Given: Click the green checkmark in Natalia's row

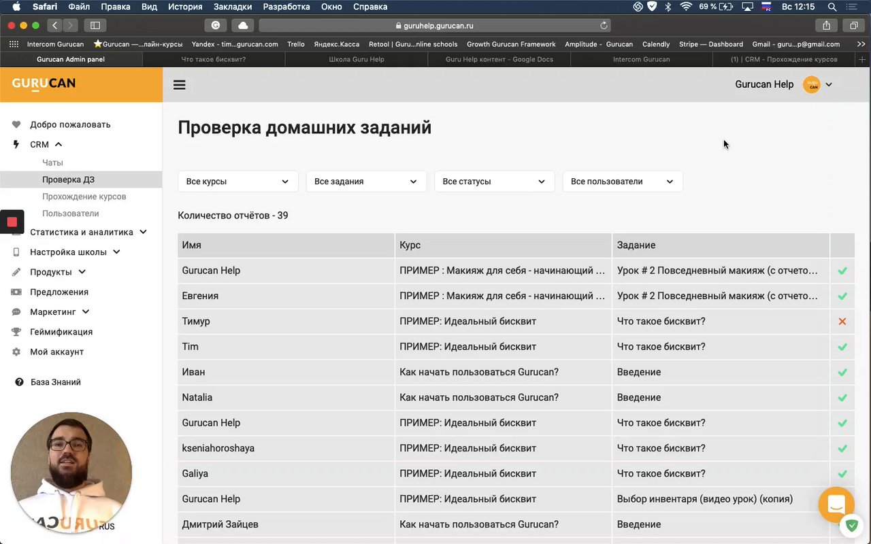Looking at the screenshot, I should [842, 397].
